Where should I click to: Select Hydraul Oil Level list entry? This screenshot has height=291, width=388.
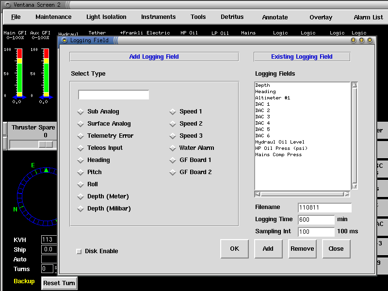[302, 142]
